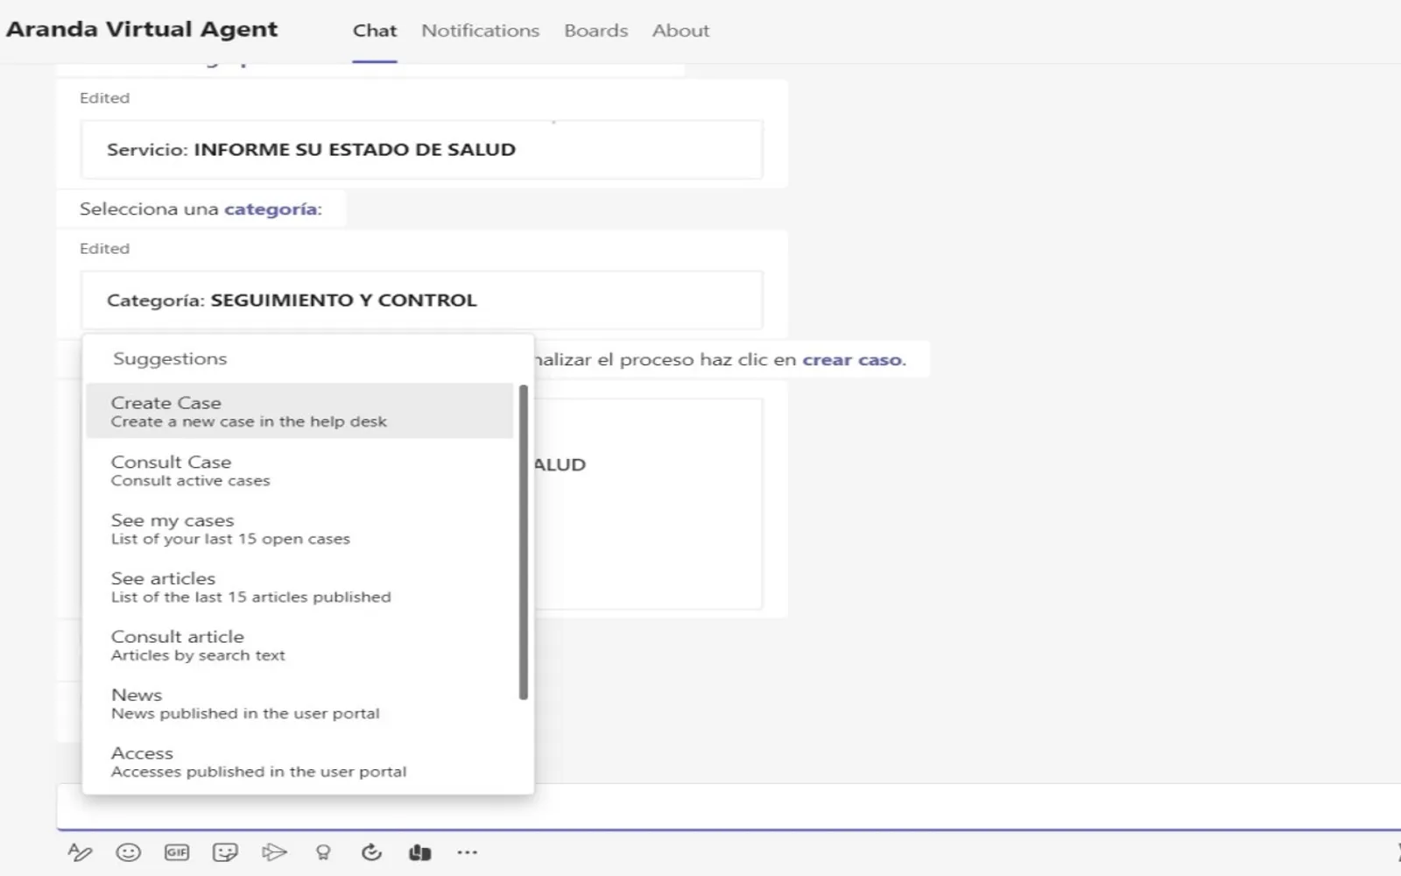Choose See my cases suggestion
Viewport: 1401px width, 876px height.
(299, 528)
